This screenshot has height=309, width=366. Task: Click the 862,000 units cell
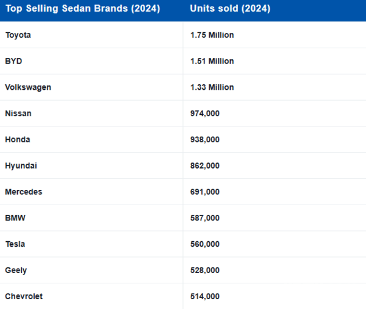[x=205, y=165]
